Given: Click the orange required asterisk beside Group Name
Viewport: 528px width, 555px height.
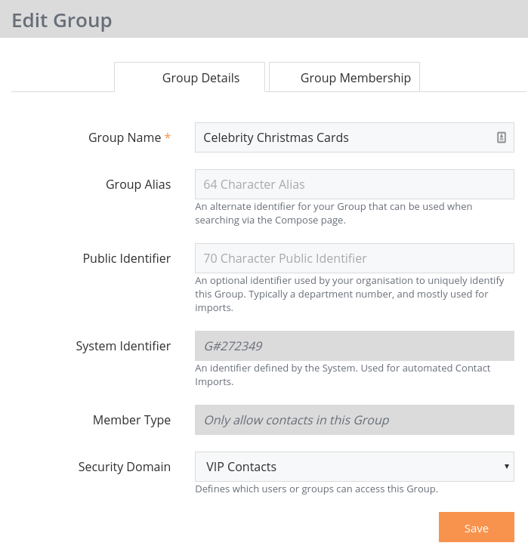Looking at the screenshot, I should click(x=168, y=136).
